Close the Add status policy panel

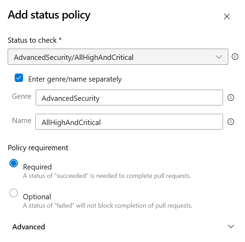point(227,16)
